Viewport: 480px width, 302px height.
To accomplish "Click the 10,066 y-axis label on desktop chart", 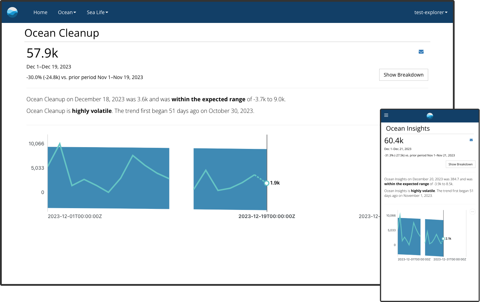I will tap(36, 144).
